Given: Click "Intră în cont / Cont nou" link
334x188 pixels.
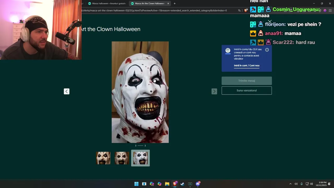Looking at the screenshot, I should point(247,66).
